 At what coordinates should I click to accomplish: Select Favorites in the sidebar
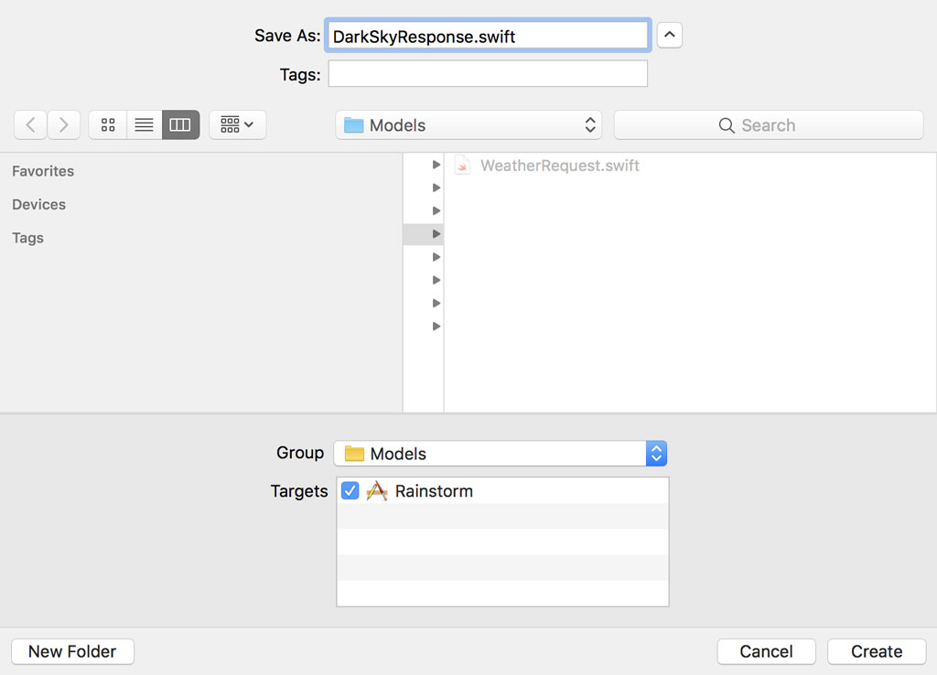pos(43,171)
